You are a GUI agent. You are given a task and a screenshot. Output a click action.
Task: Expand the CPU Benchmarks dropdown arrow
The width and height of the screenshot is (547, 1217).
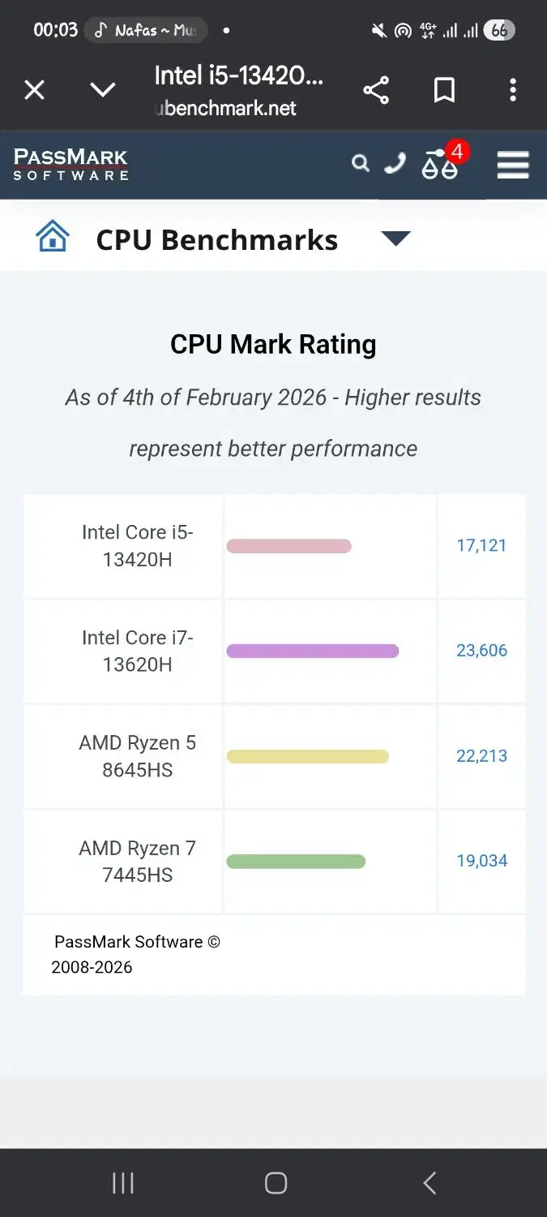coord(395,239)
